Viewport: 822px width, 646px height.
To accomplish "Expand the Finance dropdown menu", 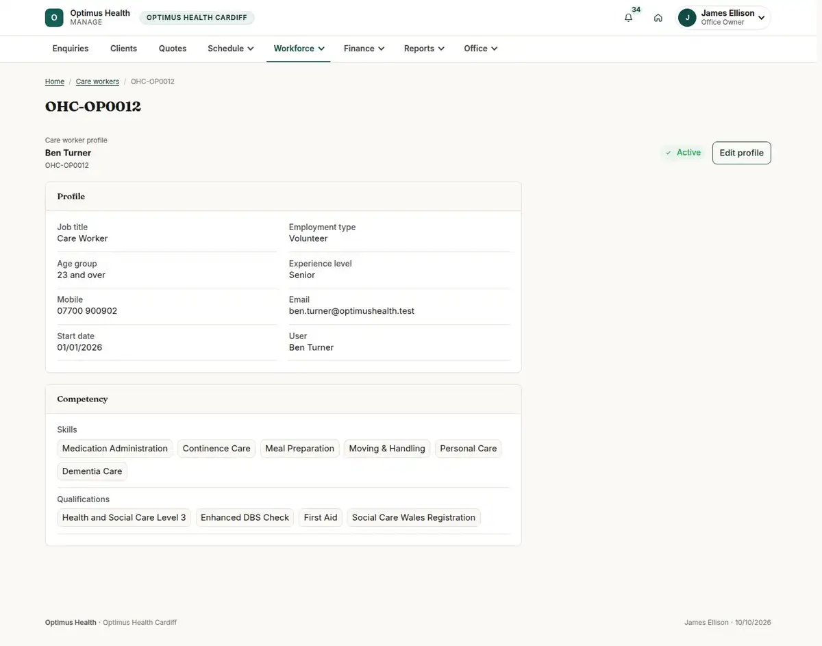I will (x=364, y=49).
